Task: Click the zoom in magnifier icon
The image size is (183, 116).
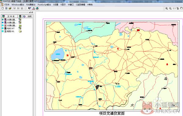Action: click(x=167, y=9)
